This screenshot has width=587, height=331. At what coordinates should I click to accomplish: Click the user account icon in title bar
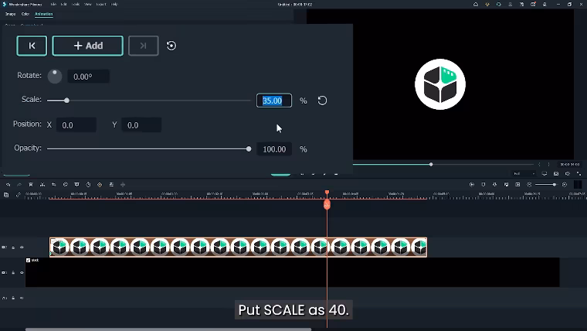point(510,5)
